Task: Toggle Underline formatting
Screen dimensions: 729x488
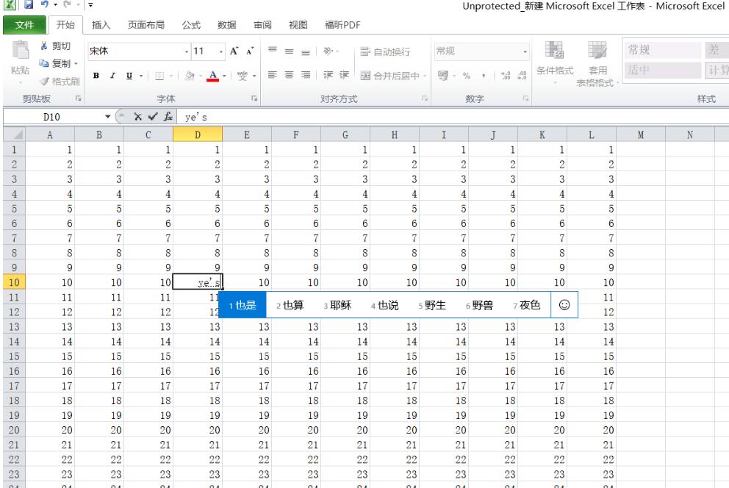Action: click(129, 76)
